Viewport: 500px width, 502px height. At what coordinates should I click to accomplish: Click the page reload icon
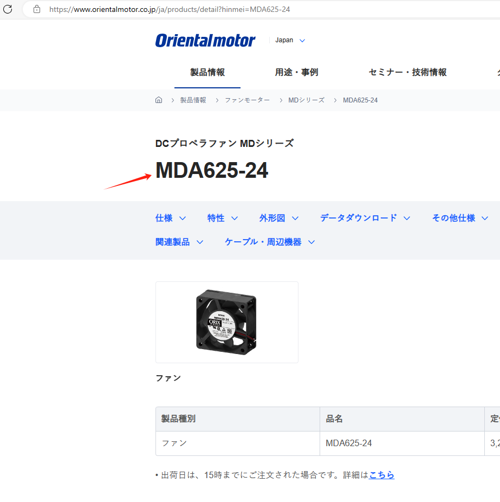(8, 9)
